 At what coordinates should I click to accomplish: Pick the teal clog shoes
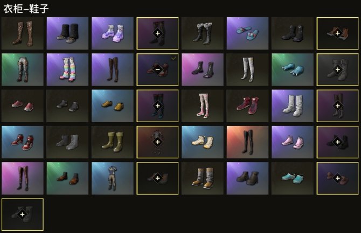293,178
